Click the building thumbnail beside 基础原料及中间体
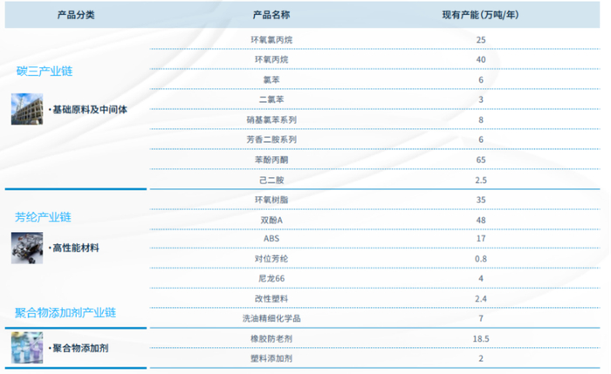 click(27, 109)
